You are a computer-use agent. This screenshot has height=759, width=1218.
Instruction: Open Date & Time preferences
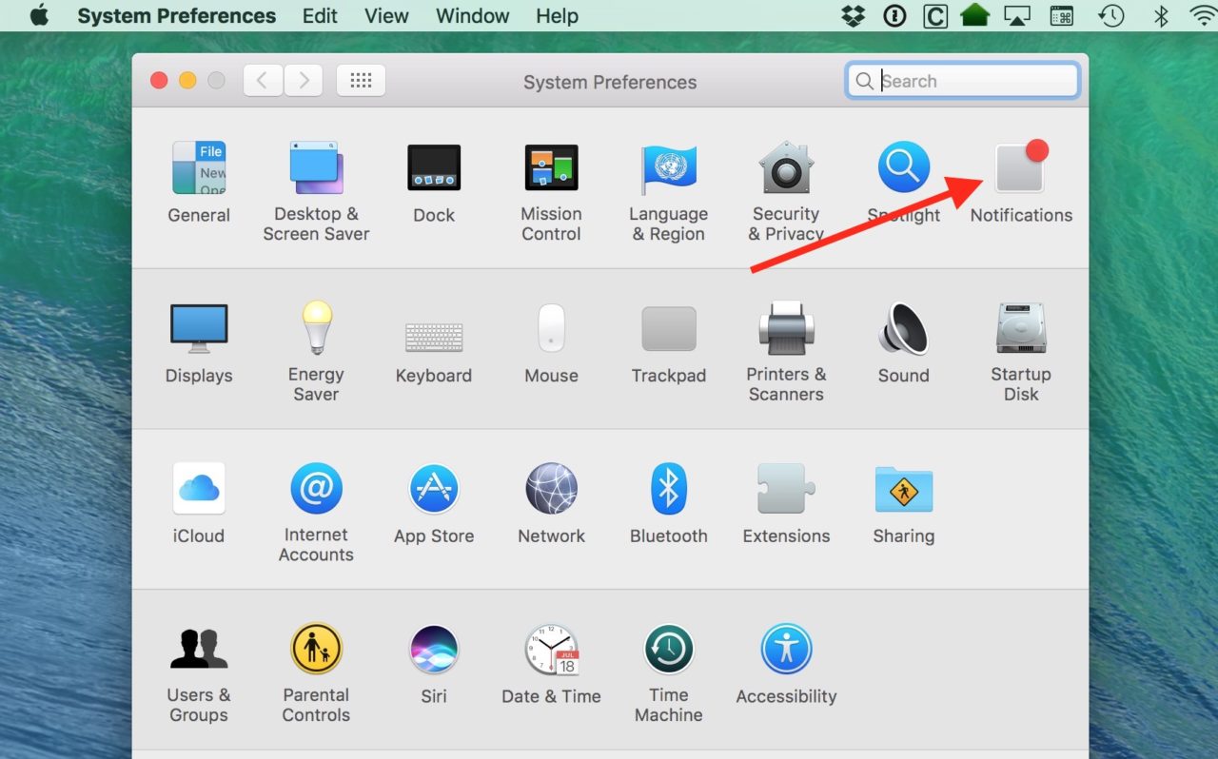click(551, 664)
